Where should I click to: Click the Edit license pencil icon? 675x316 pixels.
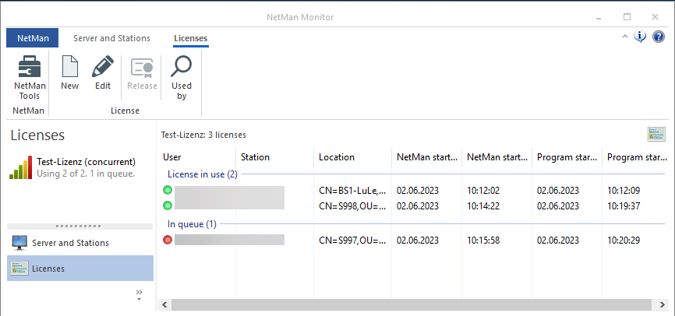tap(103, 73)
